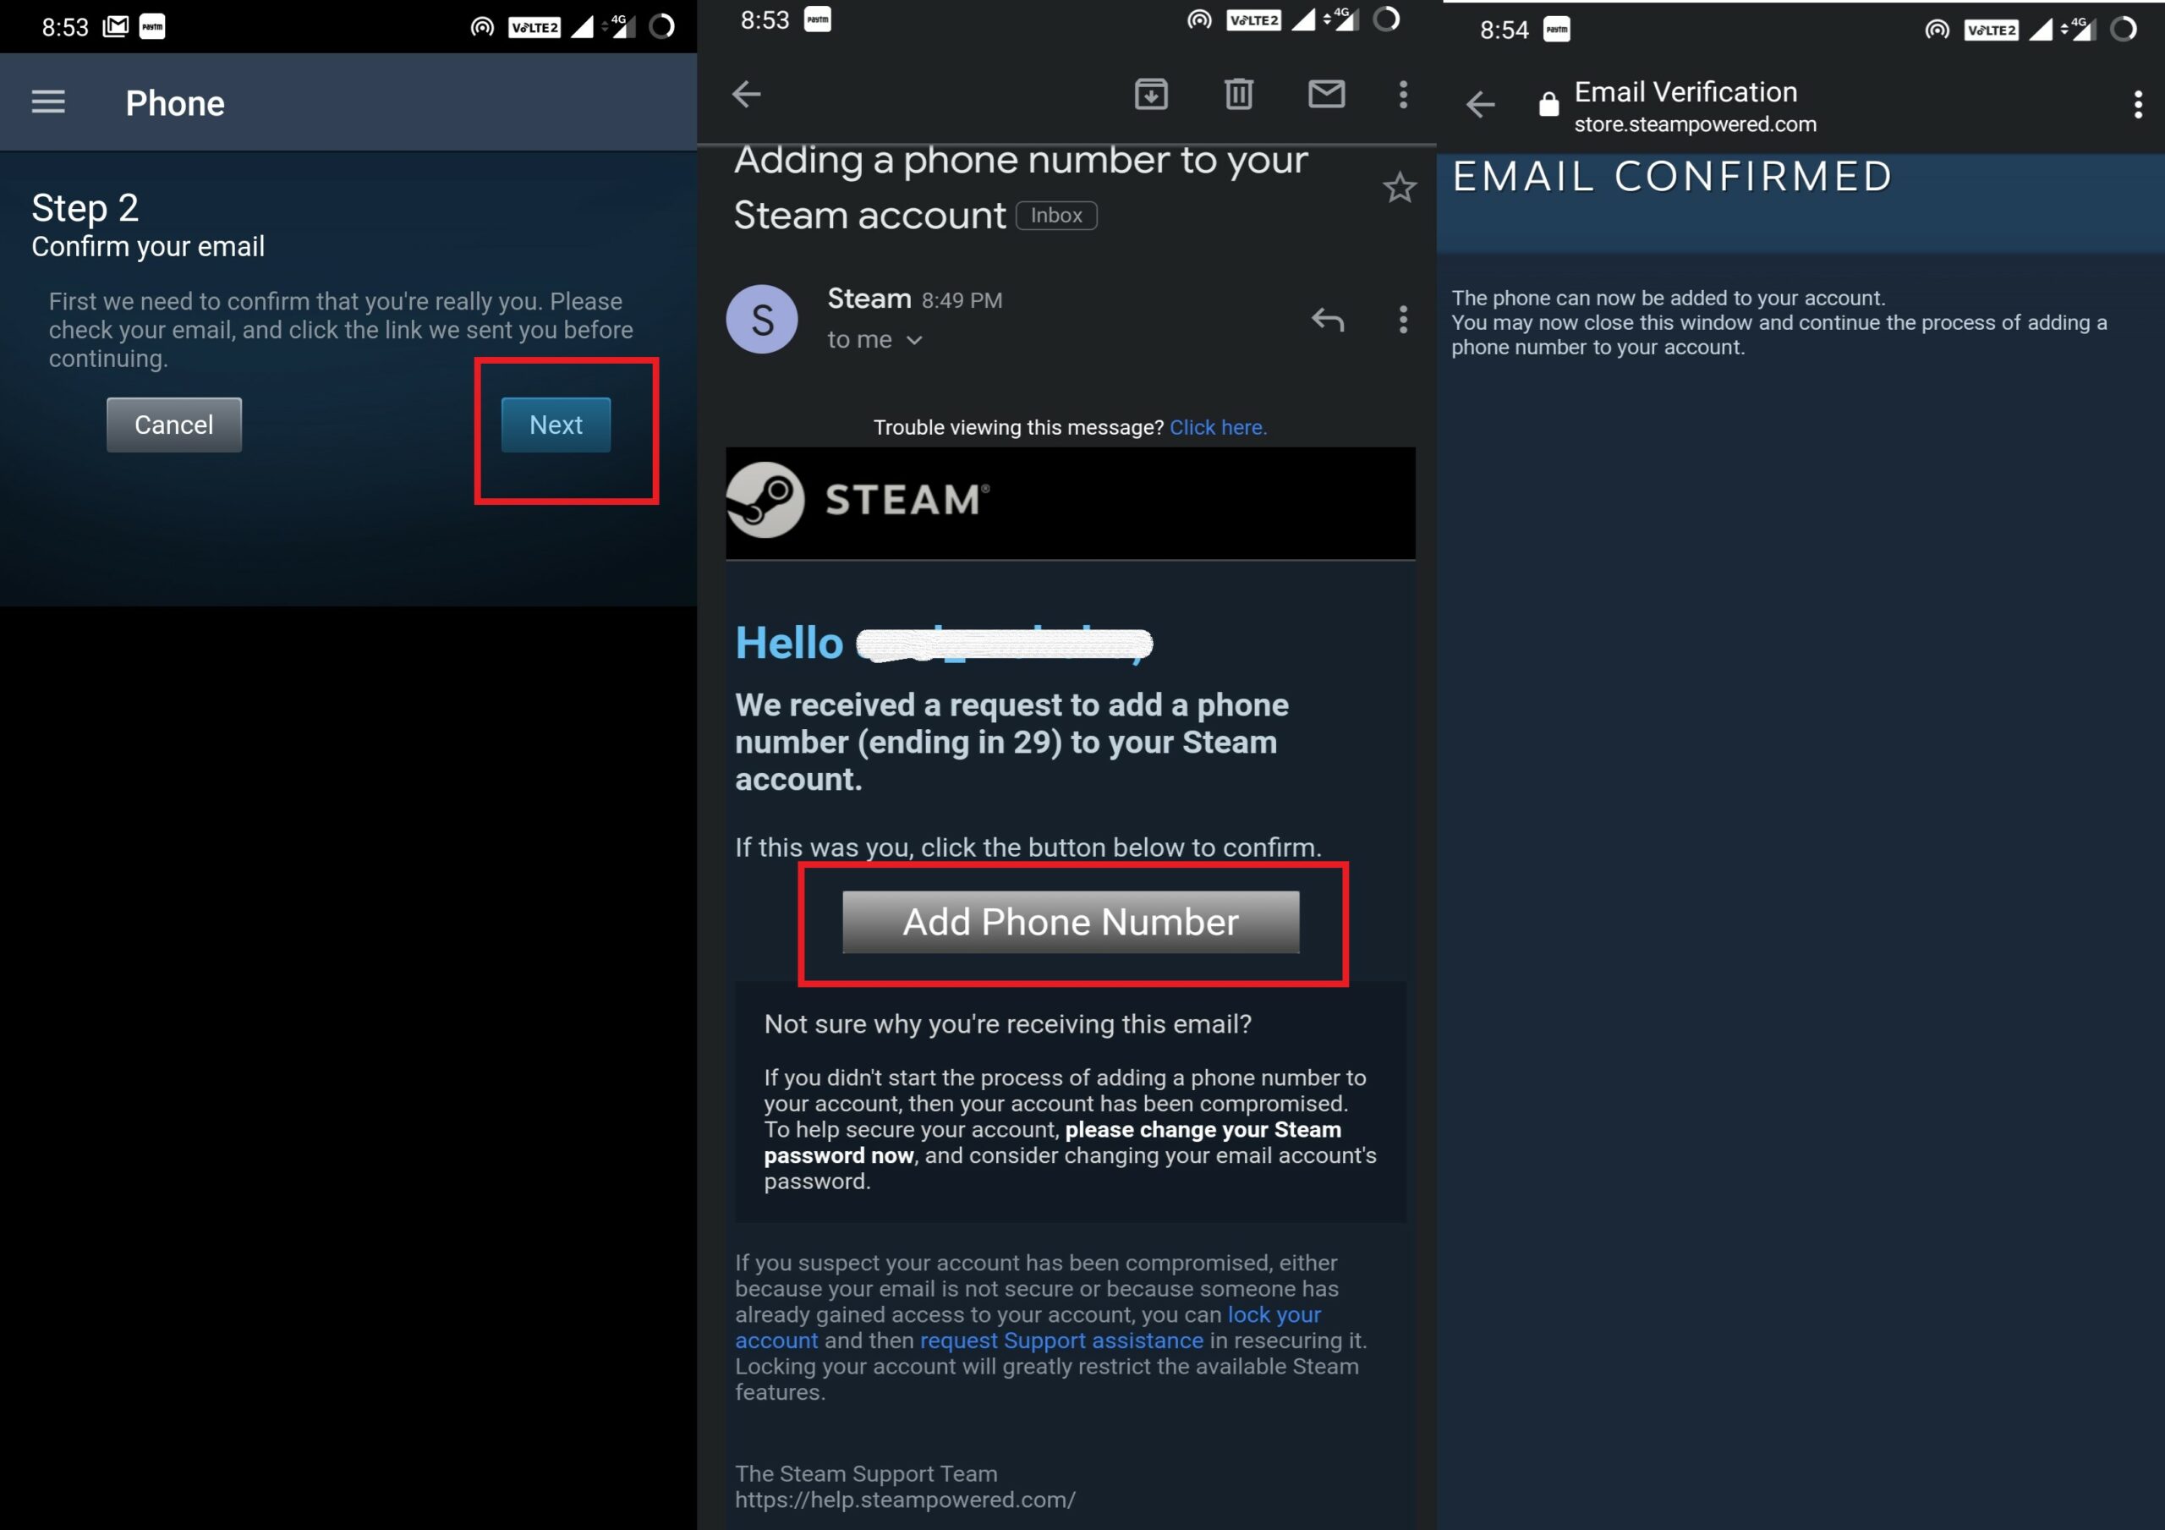Click Next button in Steam phone setup
This screenshot has width=2165, height=1530.
[556, 424]
